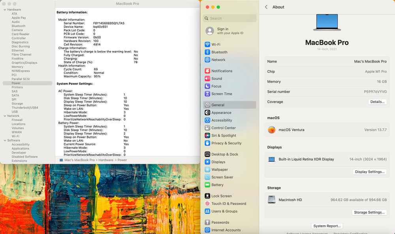395x234 pixels.
Task: Click the Maximum Capacity 95% value
Action: coord(97,76)
